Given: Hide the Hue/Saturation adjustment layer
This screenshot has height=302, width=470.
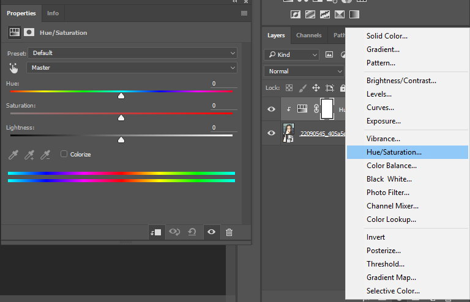Looking at the screenshot, I should click(271, 109).
